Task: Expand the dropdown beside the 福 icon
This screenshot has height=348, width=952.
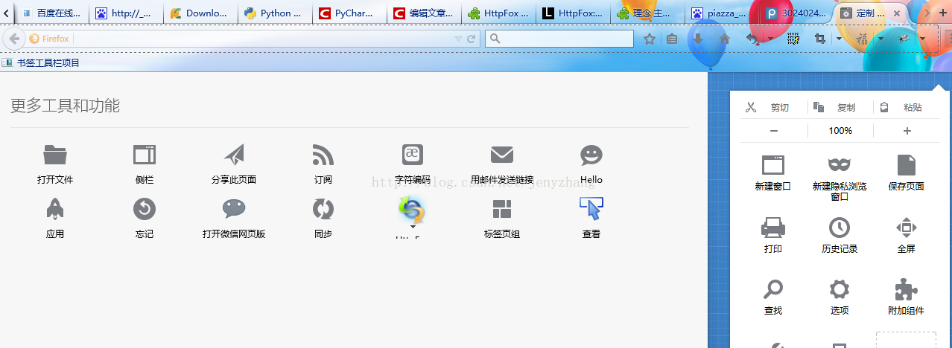Action: click(880, 39)
